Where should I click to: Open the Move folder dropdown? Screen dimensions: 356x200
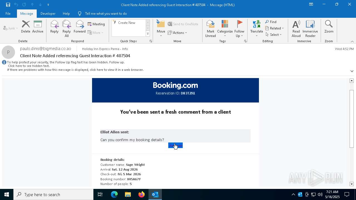coord(161,28)
